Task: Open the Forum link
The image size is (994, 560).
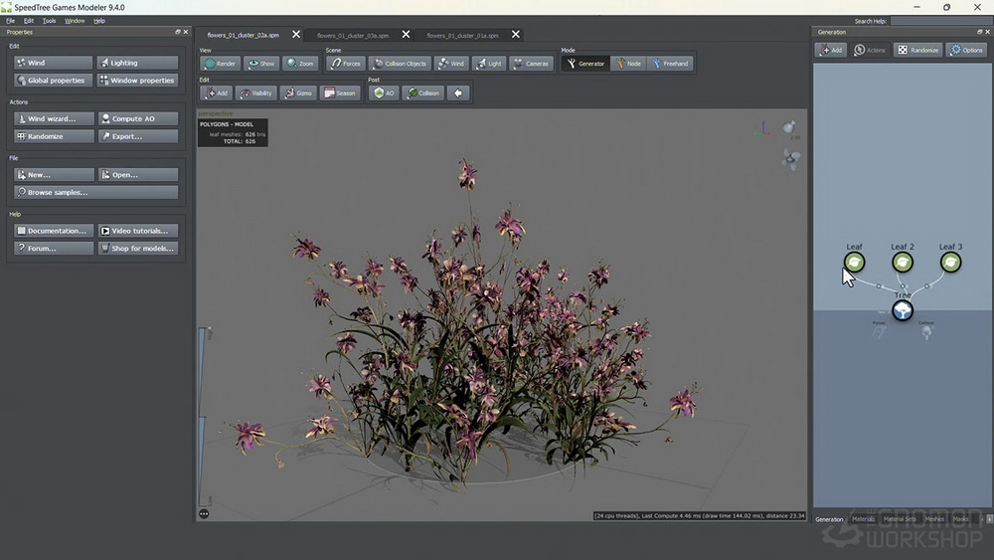Action: [x=54, y=249]
